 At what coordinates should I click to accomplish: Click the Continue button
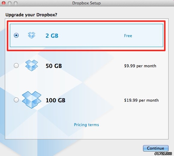click(x=156, y=148)
